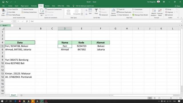Open the custom Sort dialog

(x=90, y=11)
